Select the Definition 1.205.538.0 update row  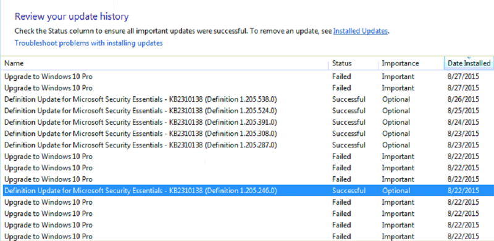248,99
